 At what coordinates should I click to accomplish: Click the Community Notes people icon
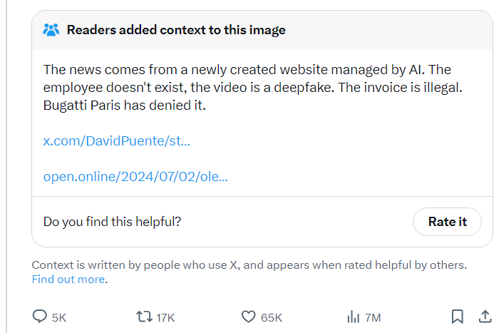pyautogui.click(x=51, y=30)
